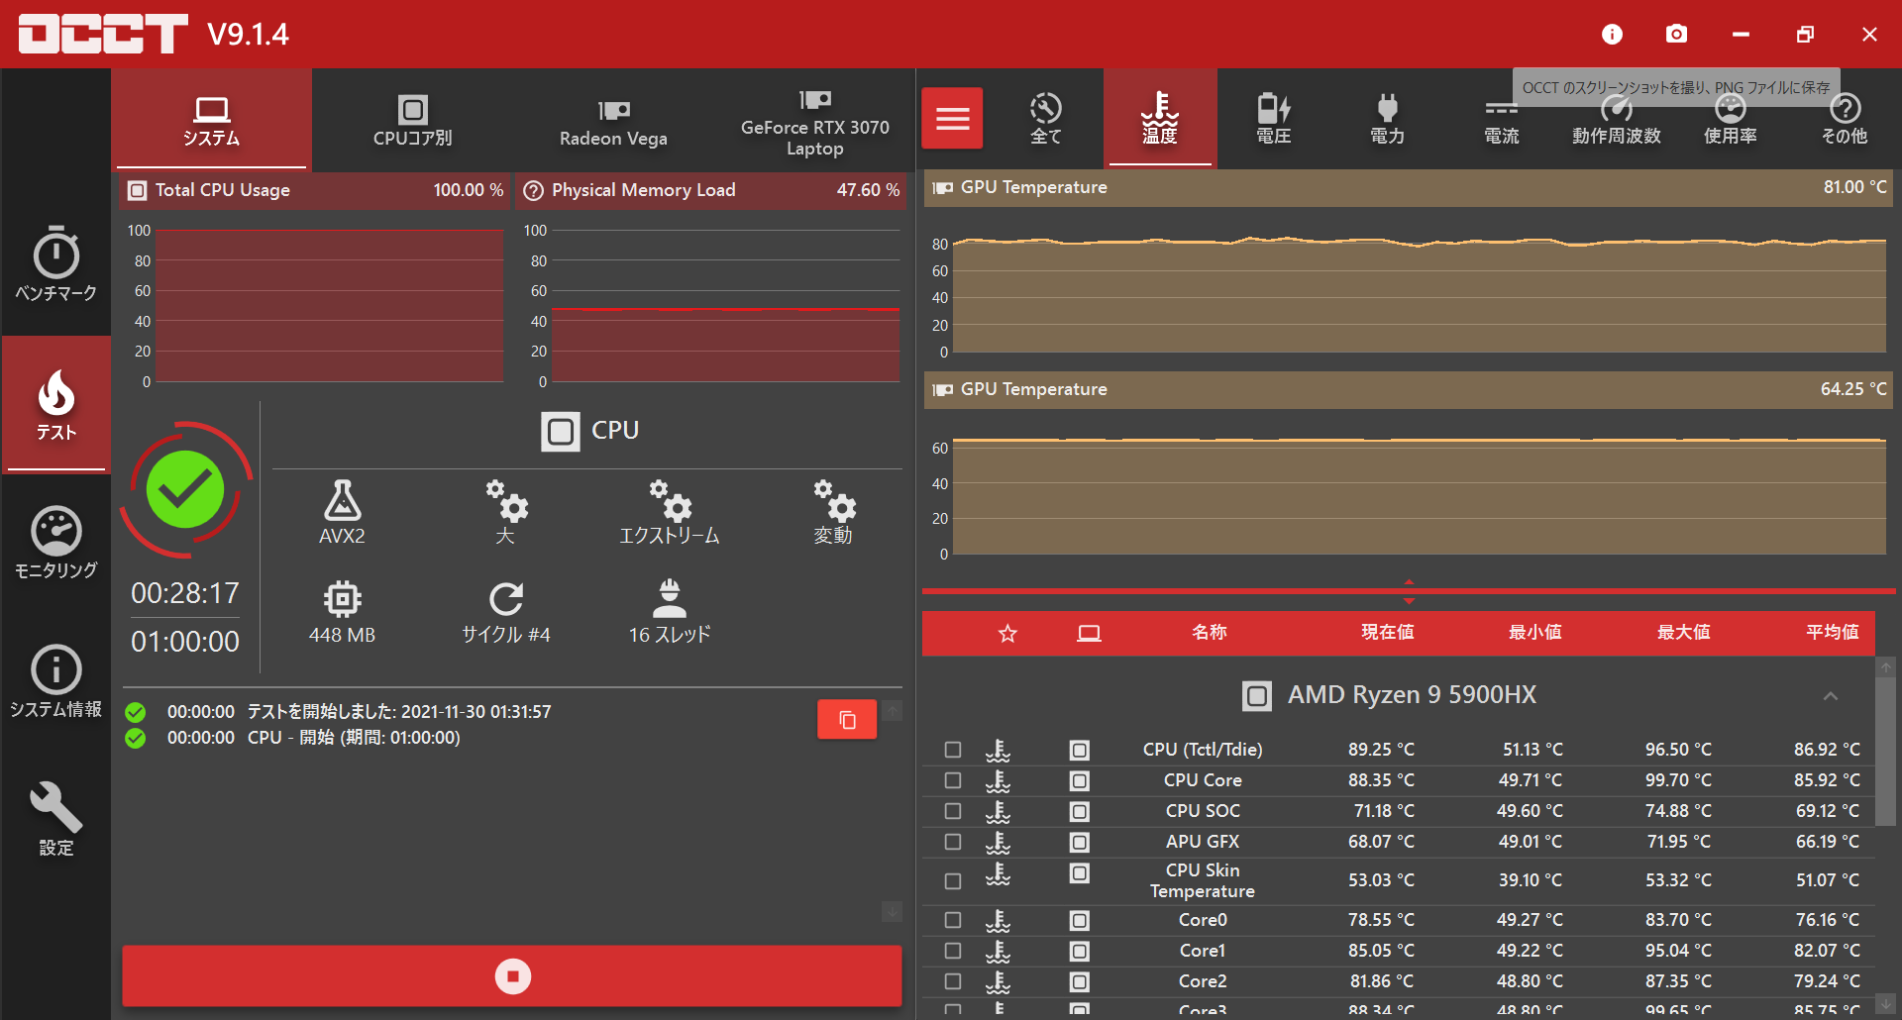
Task: Switch to the CPU per-core tab
Action: [x=412, y=119]
